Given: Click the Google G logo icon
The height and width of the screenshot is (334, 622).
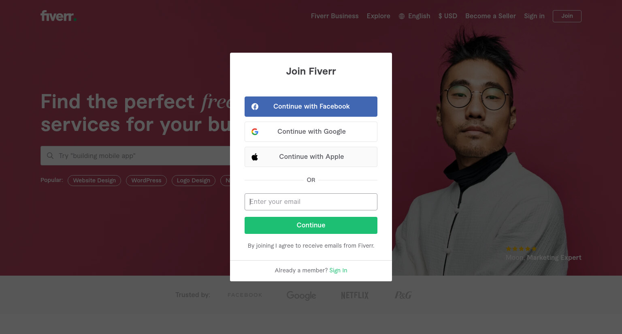Looking at the screenshot, I should (x=255, y=132).
